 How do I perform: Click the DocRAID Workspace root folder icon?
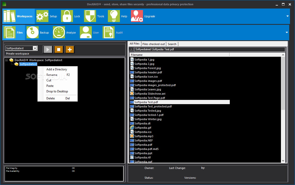click(12, 60)
